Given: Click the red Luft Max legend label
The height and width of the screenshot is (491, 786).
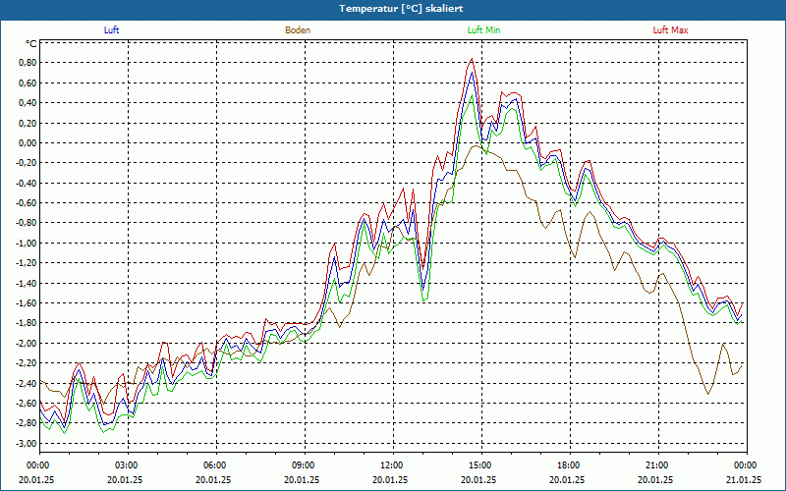Looking at the screenshot, I should coord(670,30).
